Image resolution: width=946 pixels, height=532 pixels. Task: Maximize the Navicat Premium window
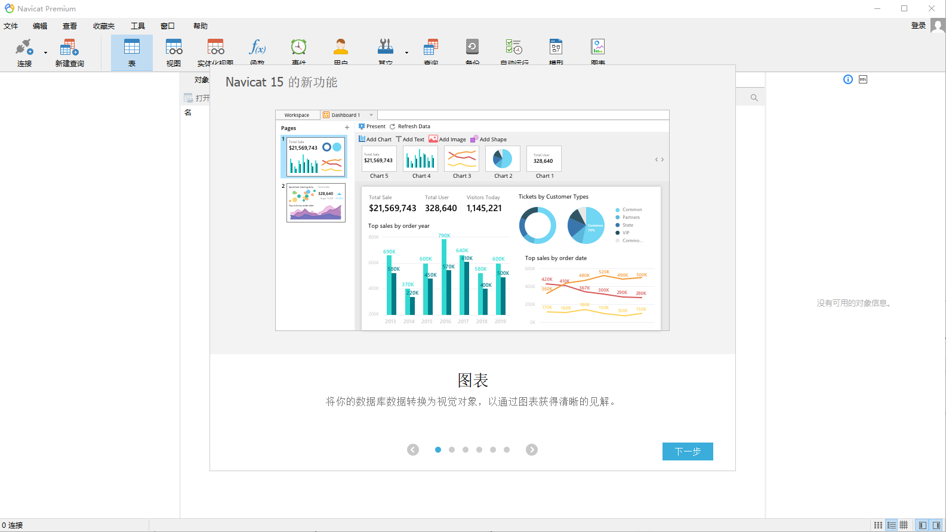pyautogui.click(x=904, y=8)
